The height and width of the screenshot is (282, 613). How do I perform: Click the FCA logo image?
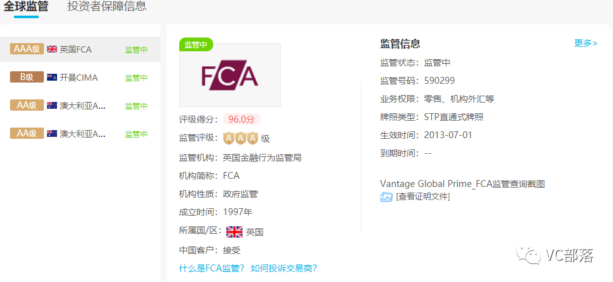pos(230,75)
